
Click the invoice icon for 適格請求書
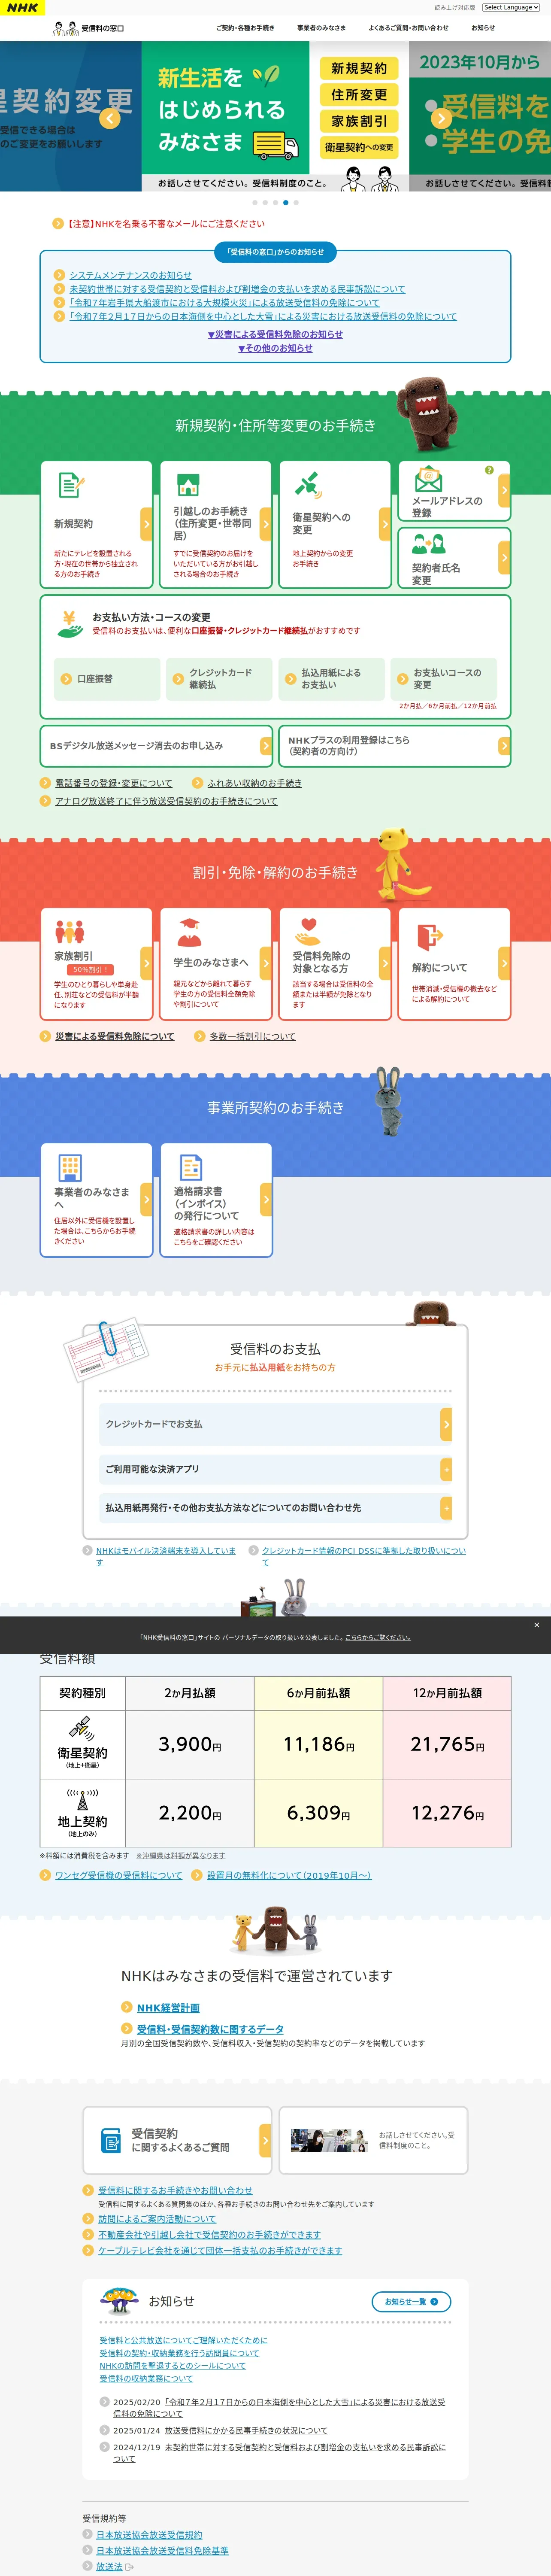190,1167
